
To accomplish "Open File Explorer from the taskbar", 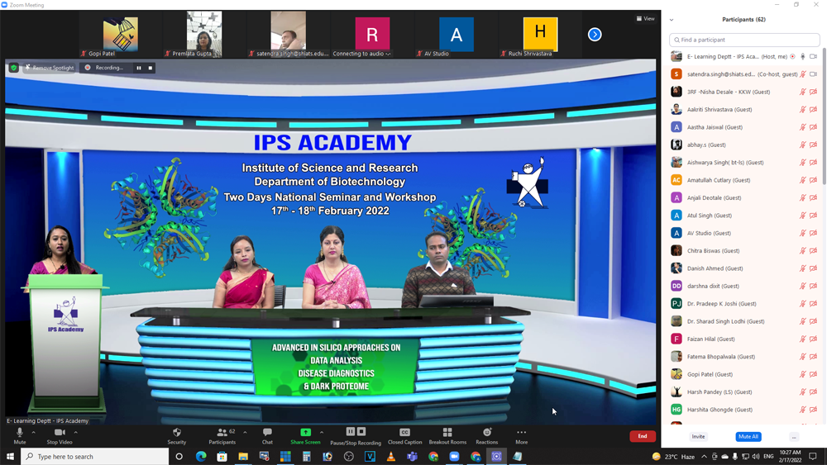I will click(243, 457).
